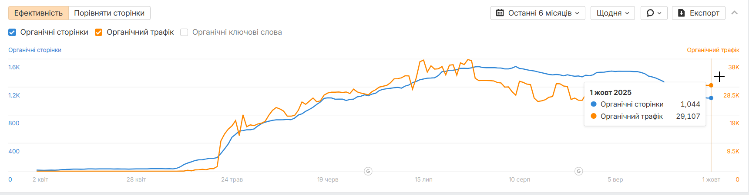Viewport: 749px width, 195px height.
Task: Click the Google update marker near 19 черв
Action: click(x=368, y=171)
